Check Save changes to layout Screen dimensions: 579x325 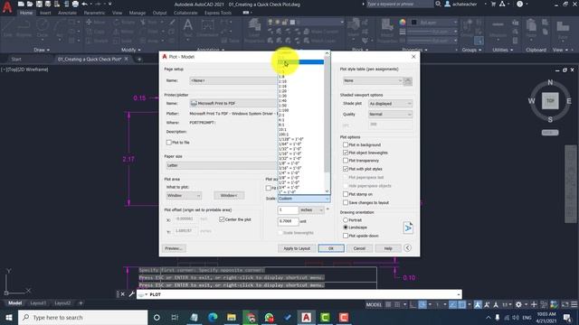click(x=346, y=202)
